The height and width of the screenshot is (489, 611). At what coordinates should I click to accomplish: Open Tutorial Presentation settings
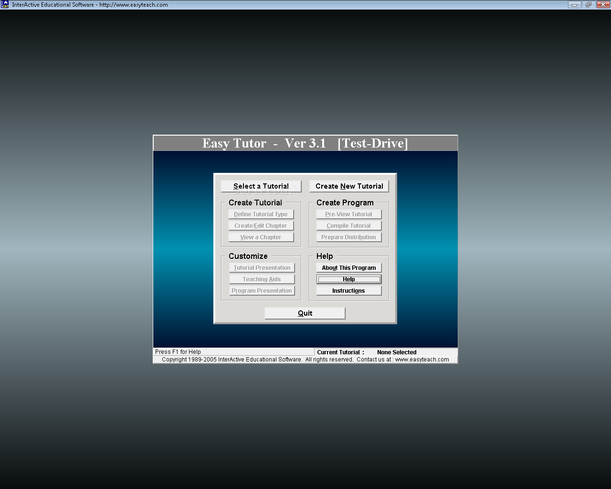pos(262,268)
